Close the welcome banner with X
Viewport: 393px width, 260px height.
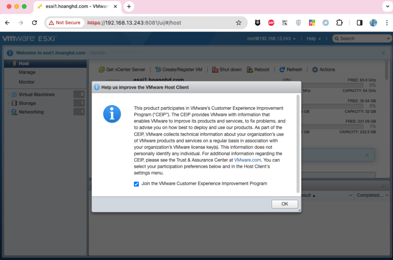(x=383, y=53)
